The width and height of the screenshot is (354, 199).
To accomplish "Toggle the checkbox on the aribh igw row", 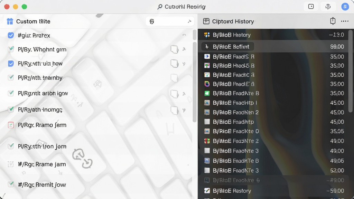I will tap(11, 93).
